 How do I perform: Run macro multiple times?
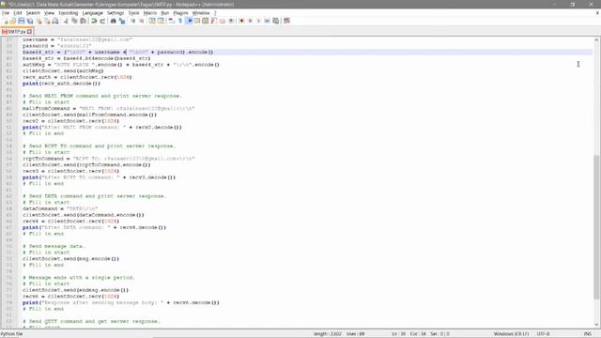click(x=267, y=21)
